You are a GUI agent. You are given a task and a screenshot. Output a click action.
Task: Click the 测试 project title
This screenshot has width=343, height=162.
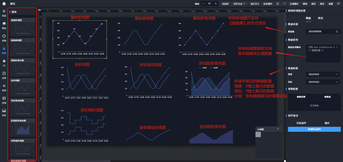[12, 4]
